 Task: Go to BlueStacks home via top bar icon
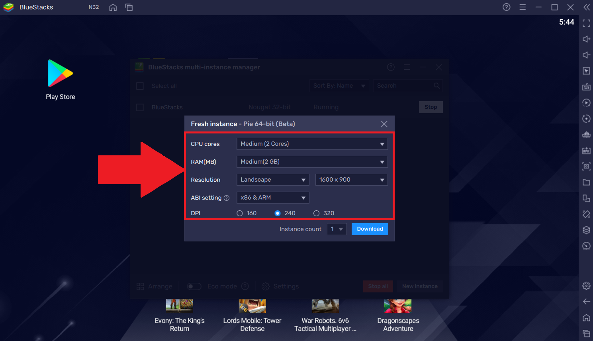pyautogui.click(x=113, y=7)
